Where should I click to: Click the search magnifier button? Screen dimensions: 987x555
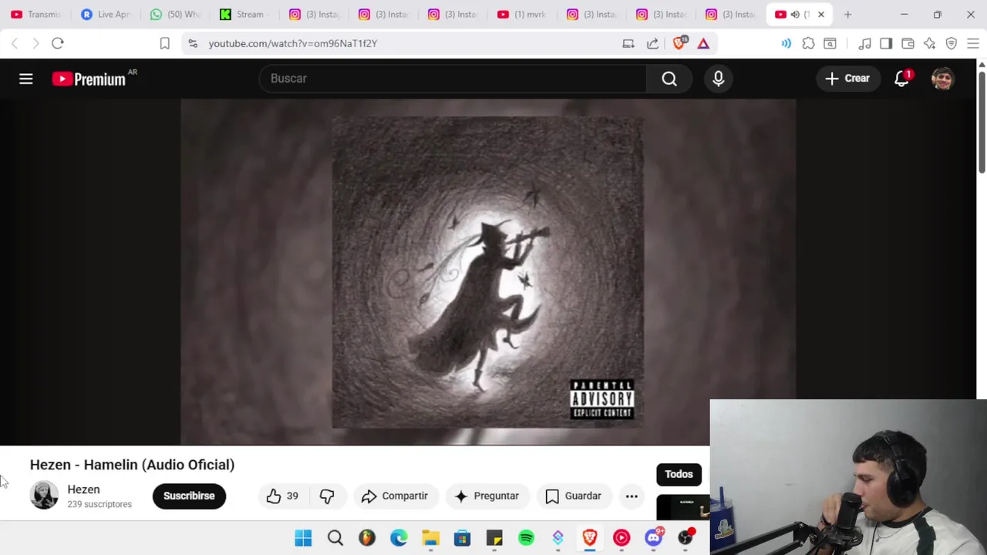(x=669, y=79)
